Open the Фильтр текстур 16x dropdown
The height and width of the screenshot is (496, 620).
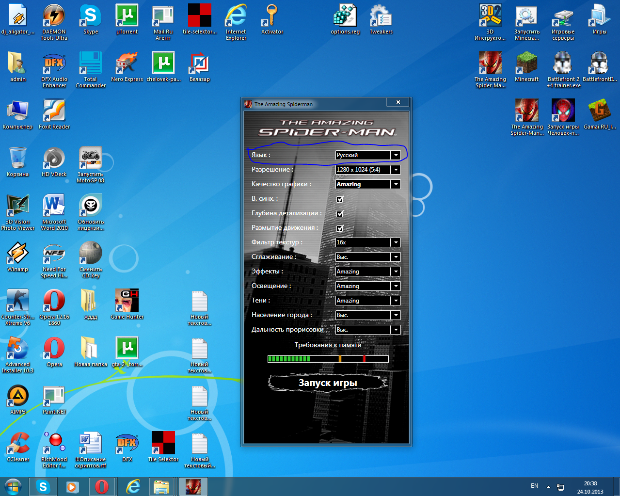pyautogui.click(x=396, y=242)
